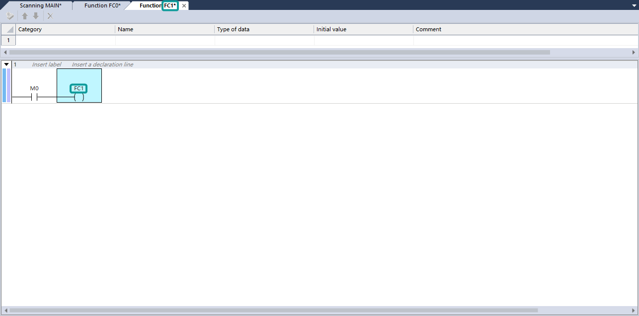Close the Function FC1 tab
This screenshot has height=316, width=639.
tap(184, 5)
